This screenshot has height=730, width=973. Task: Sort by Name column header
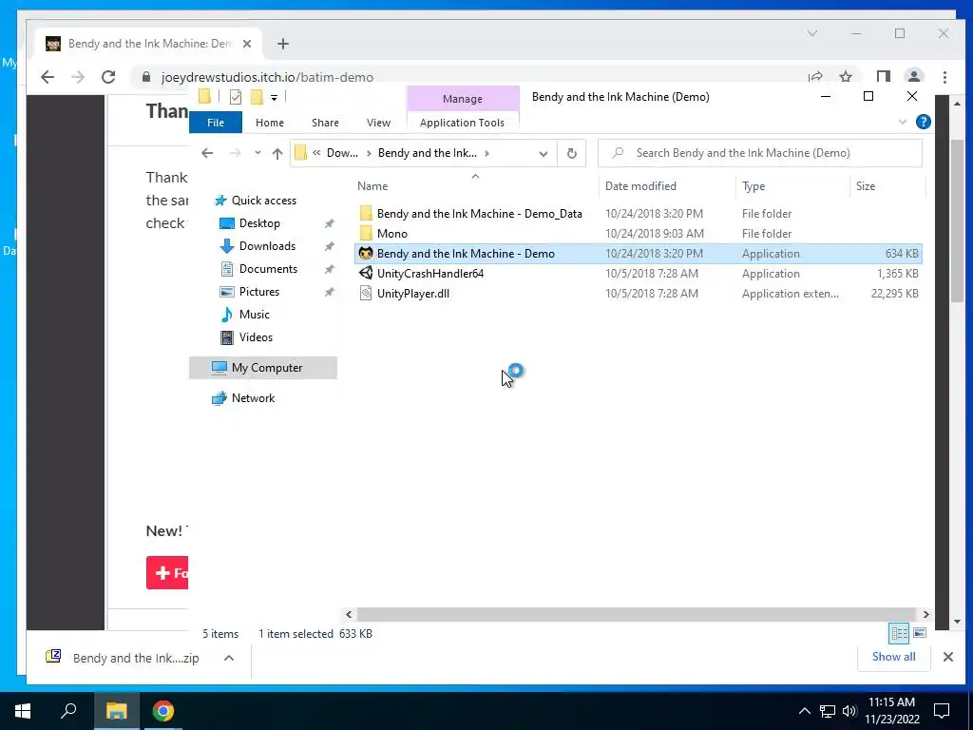tap(372, 186)
